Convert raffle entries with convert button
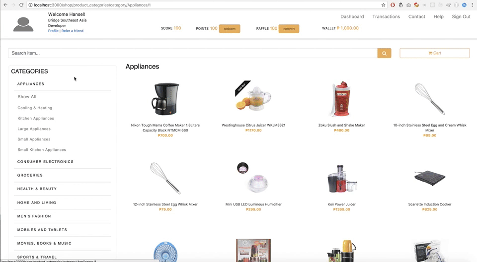The height and width of the screenshot is (262, 477). point(289,29)
